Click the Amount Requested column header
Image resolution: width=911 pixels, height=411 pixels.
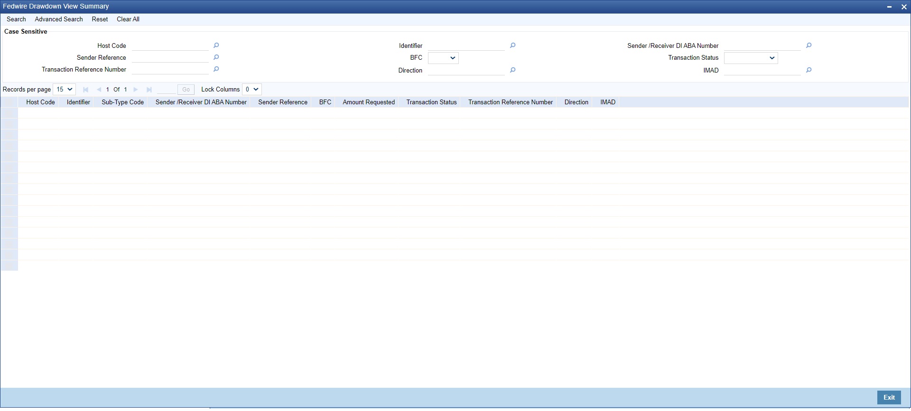click(369, 102)
